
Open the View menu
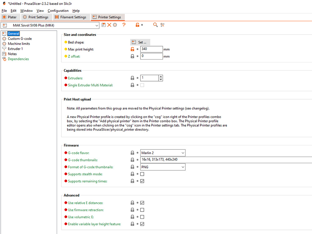(40, 11)
